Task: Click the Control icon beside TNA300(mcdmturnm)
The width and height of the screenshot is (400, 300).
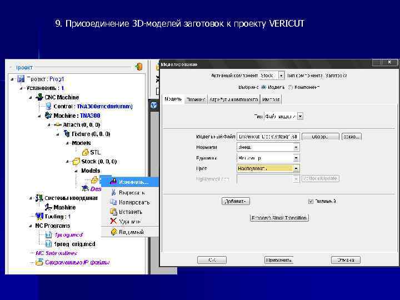Action: 48,106
